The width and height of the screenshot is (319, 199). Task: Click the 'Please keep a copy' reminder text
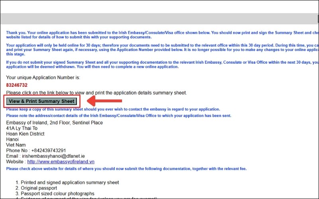113,109
